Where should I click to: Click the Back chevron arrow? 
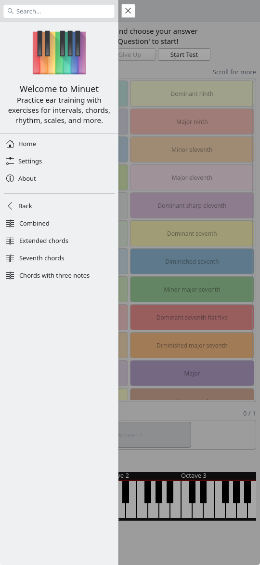click(10, 206)
